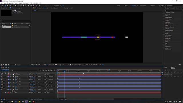Click the snapshot camera icon below viewer
This screenshot has width=183, height=103.
pyautogui.click(x=56, y=65)
